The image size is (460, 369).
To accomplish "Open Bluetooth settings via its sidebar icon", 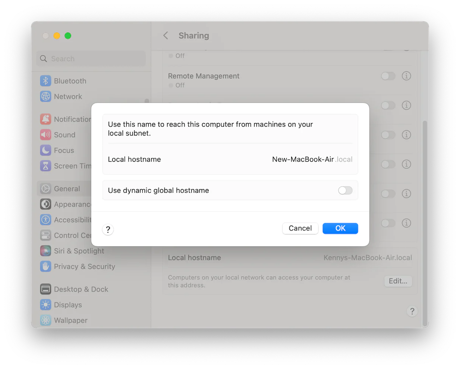I will [45, 81].
